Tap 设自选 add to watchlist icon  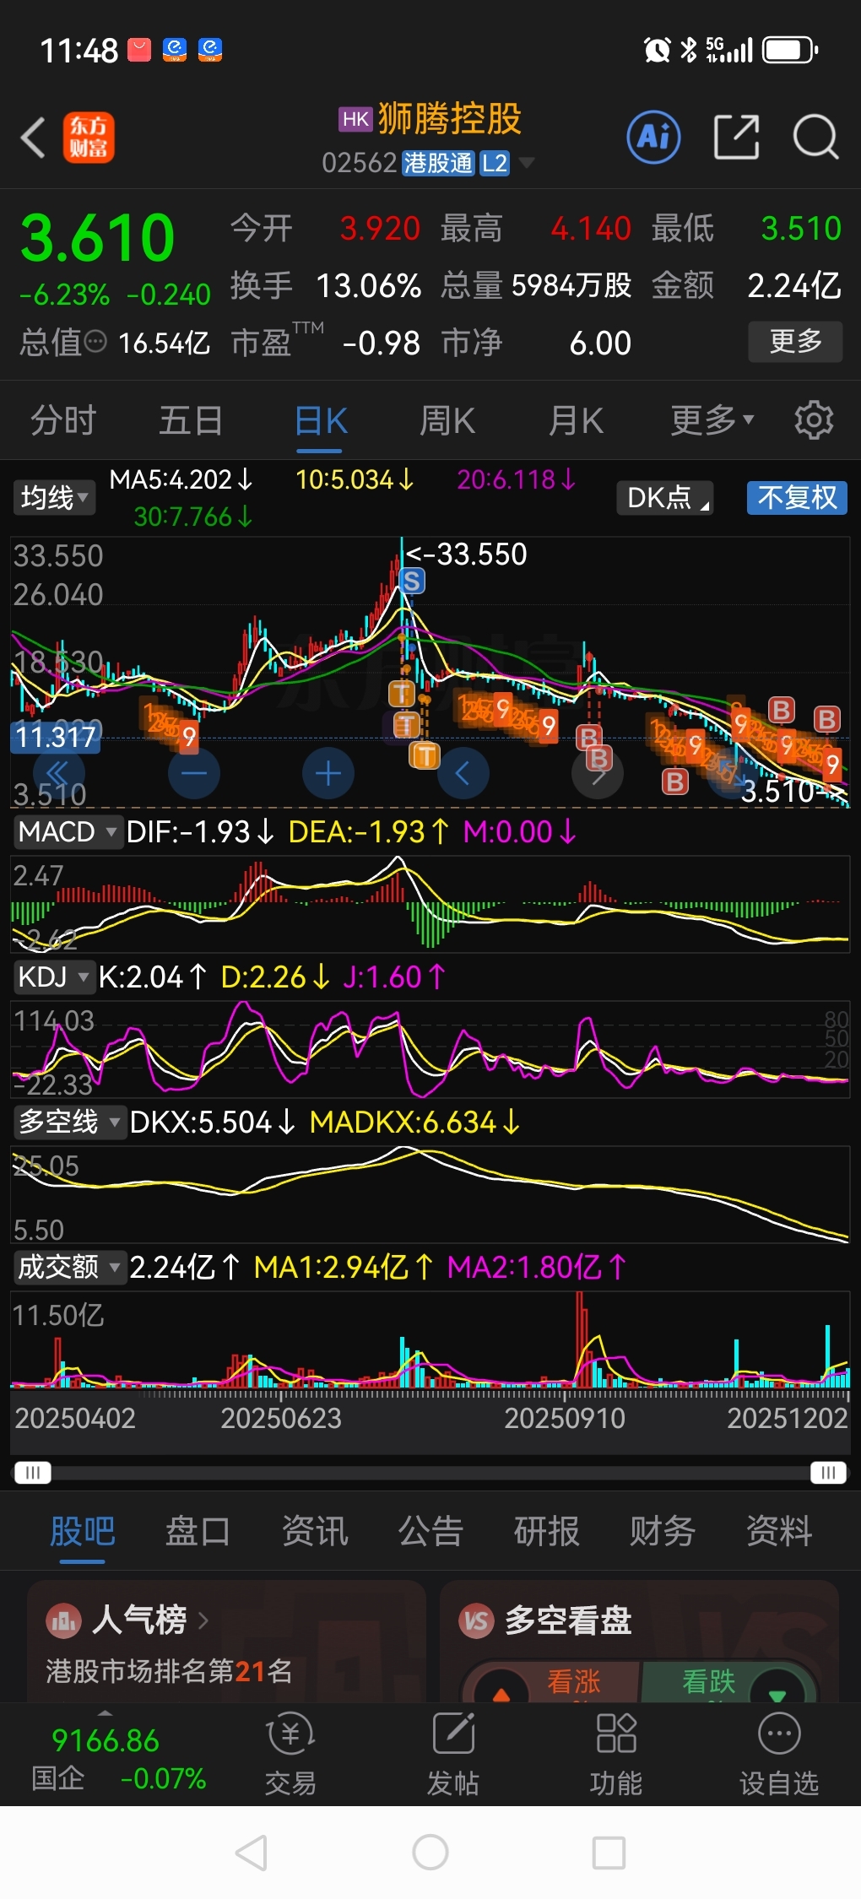pyautogui.click(x=779, y=1754)
